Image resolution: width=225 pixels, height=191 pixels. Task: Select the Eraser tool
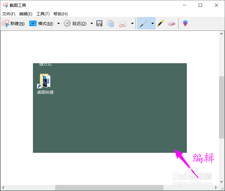point(171,23)
